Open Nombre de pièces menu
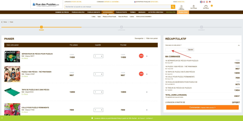 [62, 12]
